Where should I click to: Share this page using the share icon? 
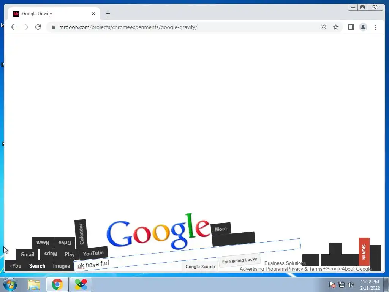coord(323,27)
